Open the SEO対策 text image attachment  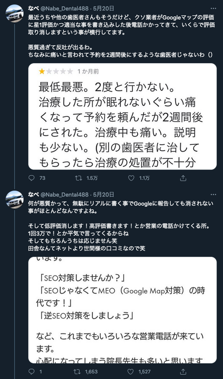[x=123, y=310]
